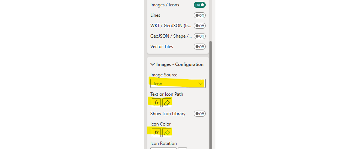Enable the Show Icon Library toggle
Viewport: 359px width, 149px height.
pos(199,114)
